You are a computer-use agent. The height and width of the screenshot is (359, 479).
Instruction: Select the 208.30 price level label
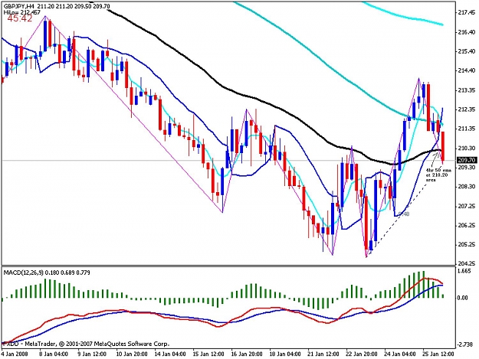tap(467, 187)
